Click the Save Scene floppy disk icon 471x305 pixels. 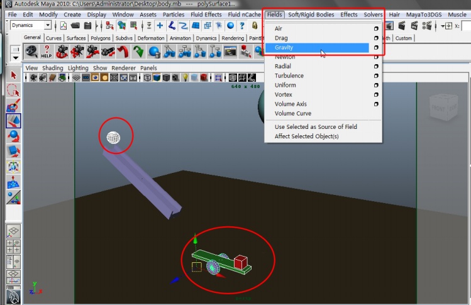[87, 26]
